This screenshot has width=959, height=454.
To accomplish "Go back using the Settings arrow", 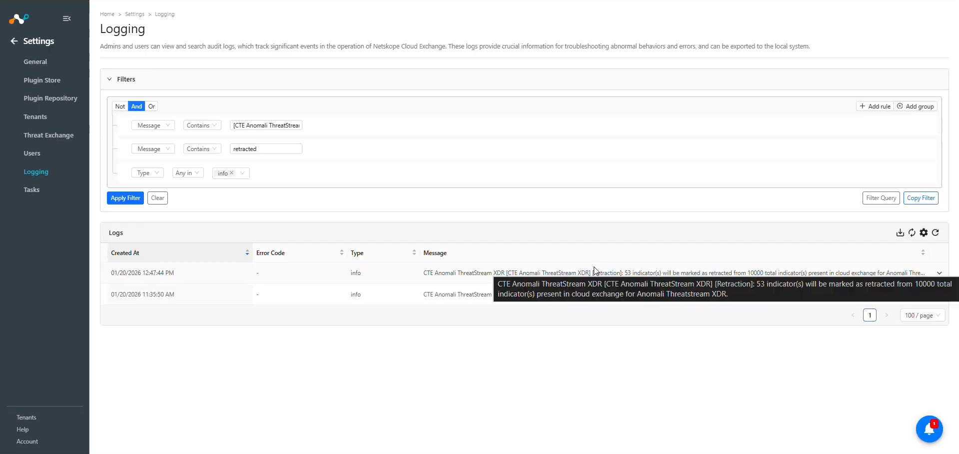I will click(14, 41).
